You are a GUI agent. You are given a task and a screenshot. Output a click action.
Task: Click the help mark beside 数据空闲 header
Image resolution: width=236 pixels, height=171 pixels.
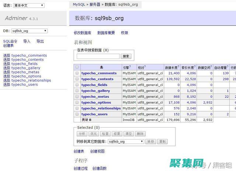tap(211, 67)
